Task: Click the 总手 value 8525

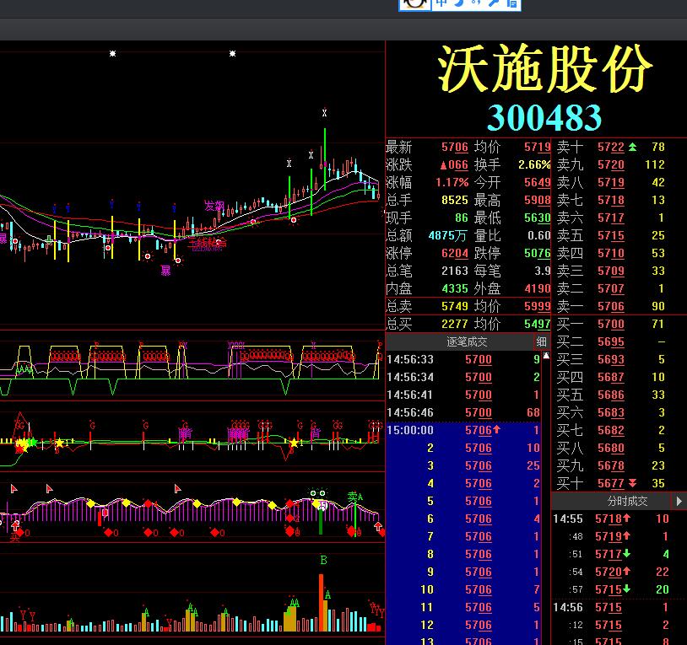Action: click(455, 200)
